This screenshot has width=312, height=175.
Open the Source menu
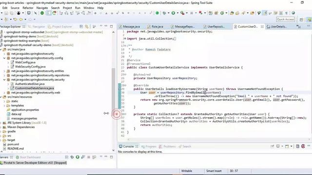[15, 8]
